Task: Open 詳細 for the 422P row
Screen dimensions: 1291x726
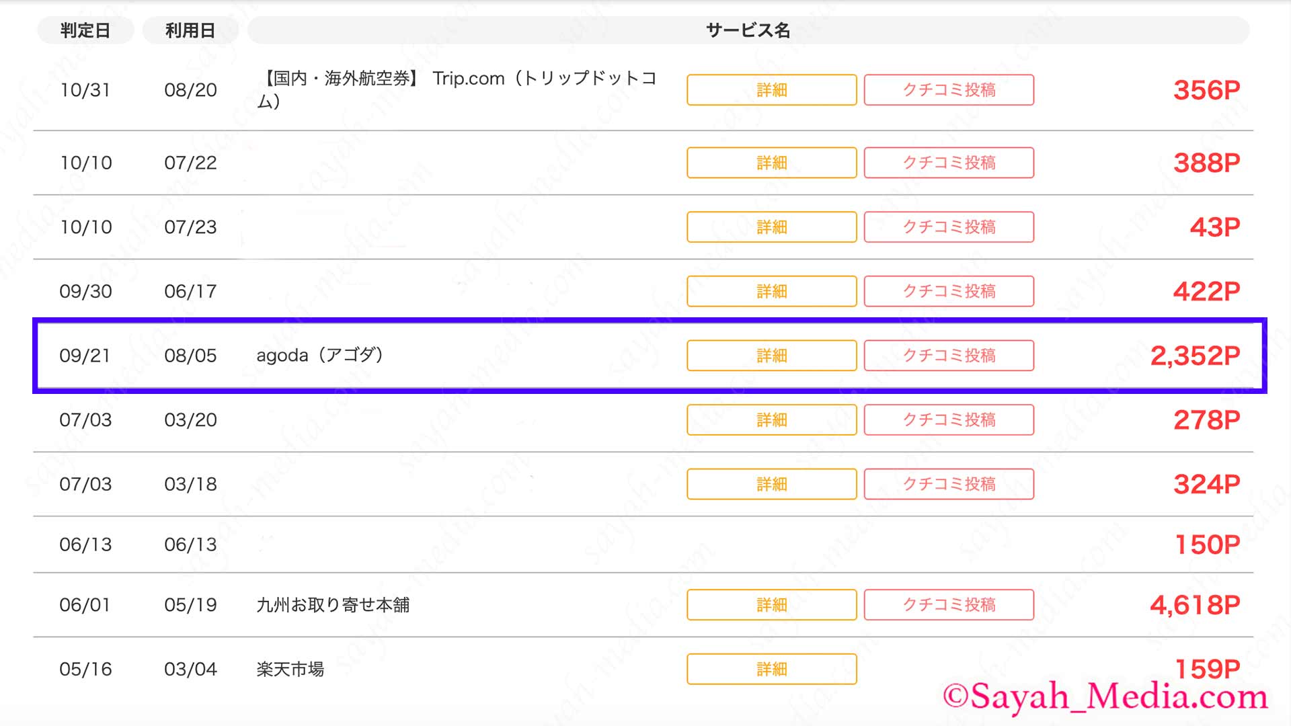Action: pos(771,291)
